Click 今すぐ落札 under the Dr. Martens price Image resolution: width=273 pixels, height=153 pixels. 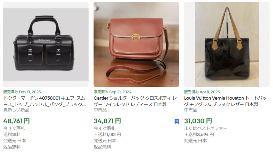click(x=14, y=128)
